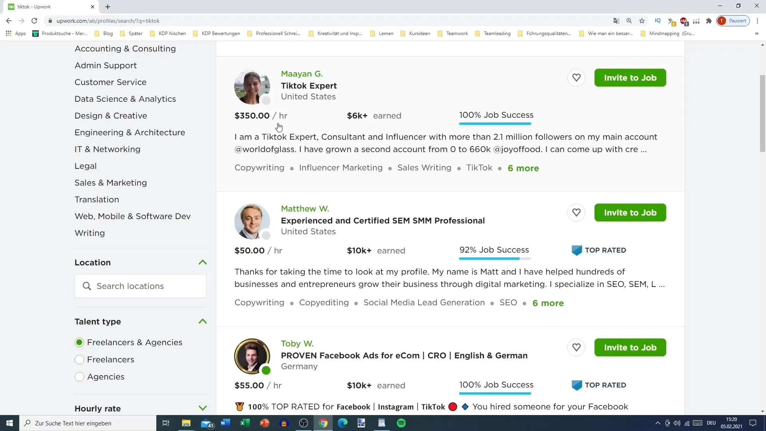Select the Freelancers radio option
This screenshot has width=766, height=431.
pos(79,360)
